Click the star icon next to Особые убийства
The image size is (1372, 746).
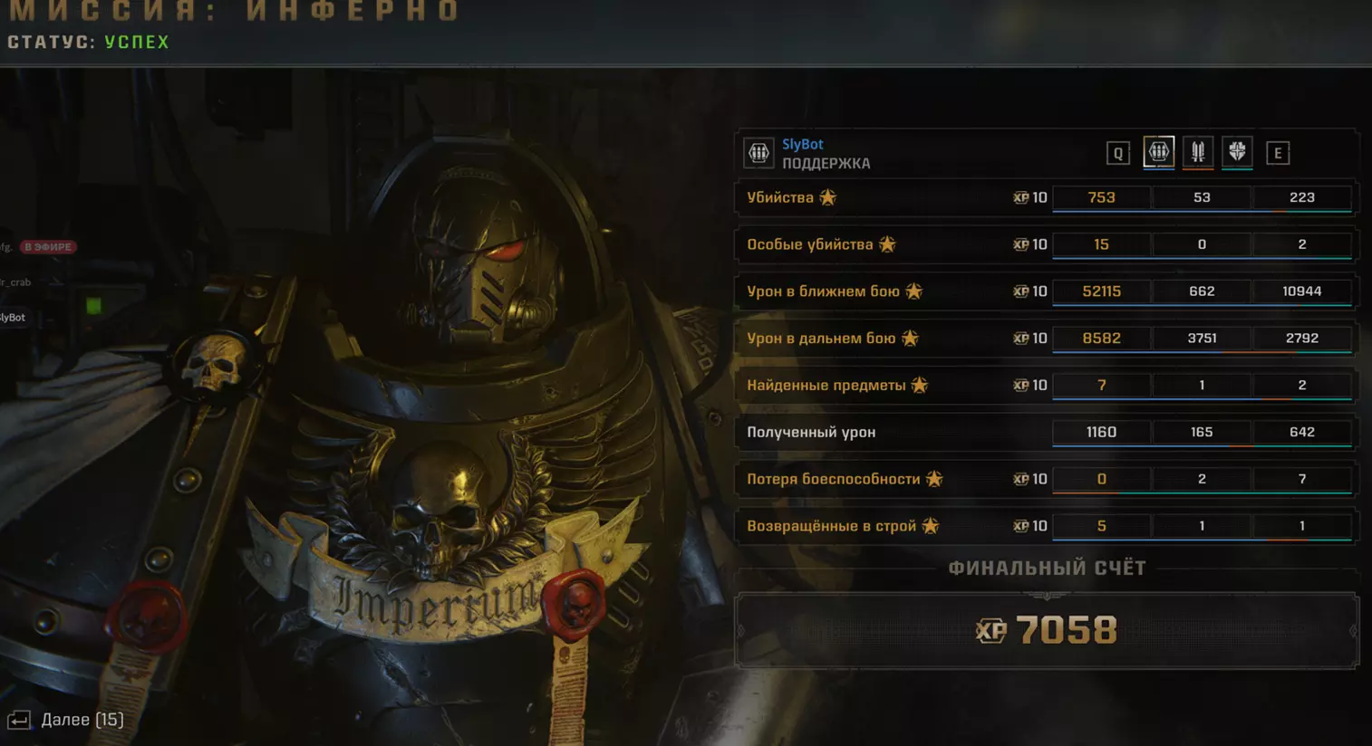pos(887,244)
